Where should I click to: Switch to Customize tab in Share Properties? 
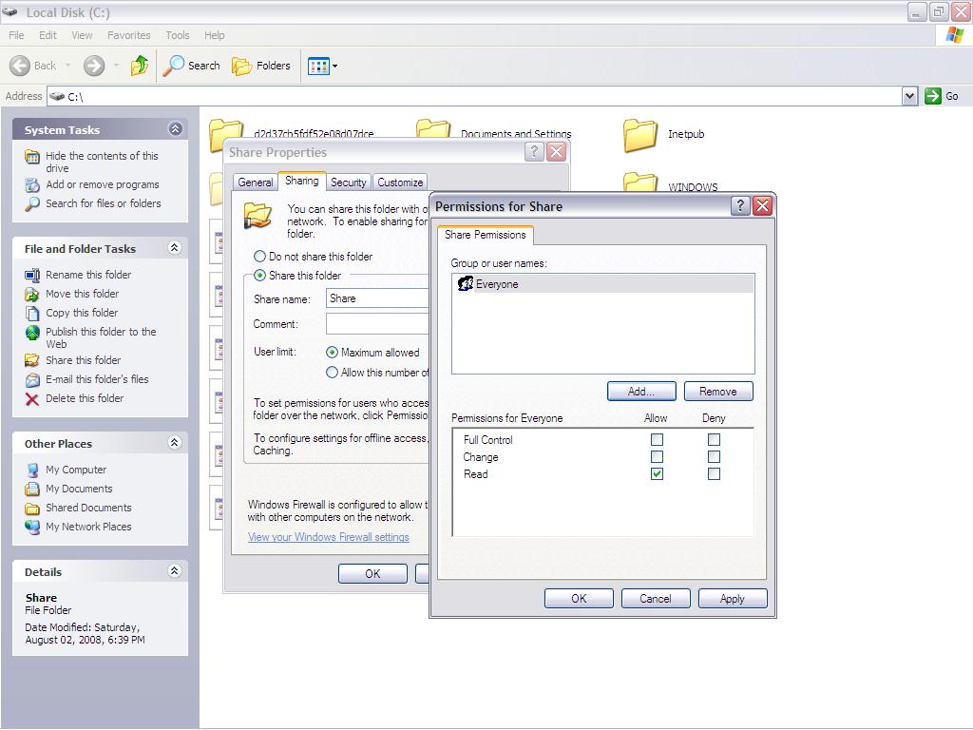[x=400, y=182]
